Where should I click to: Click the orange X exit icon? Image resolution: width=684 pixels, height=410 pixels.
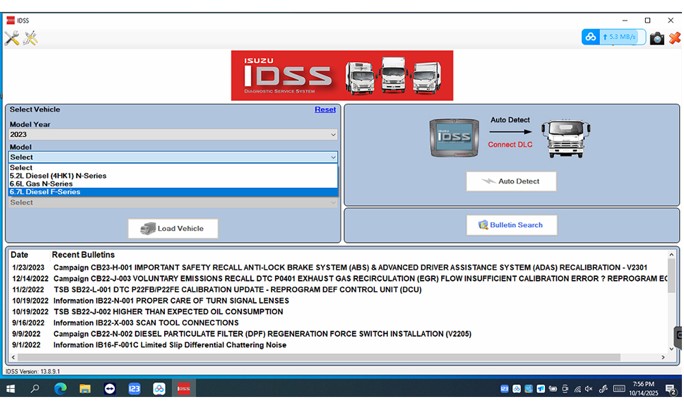674,38
